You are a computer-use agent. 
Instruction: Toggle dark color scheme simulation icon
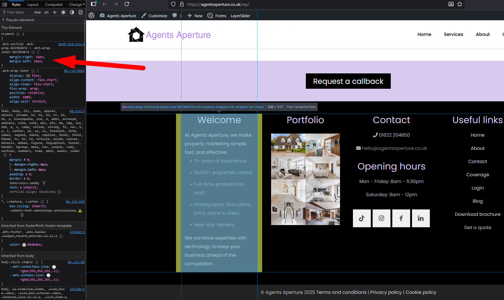pos(72,12)
